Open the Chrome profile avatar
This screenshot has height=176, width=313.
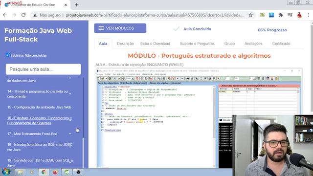tap(299, 15)
